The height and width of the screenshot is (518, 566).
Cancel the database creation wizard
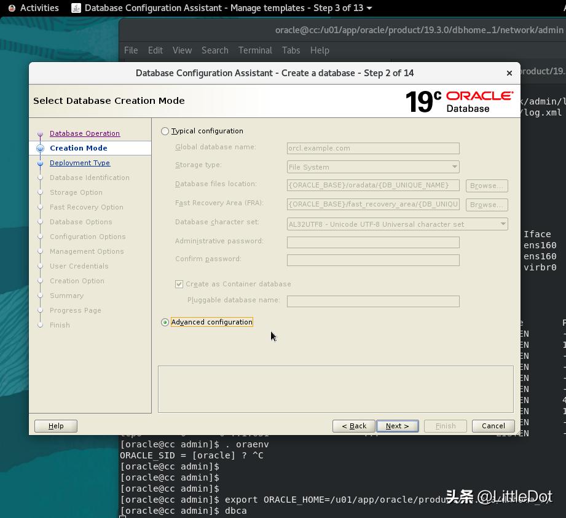point(493,426)
